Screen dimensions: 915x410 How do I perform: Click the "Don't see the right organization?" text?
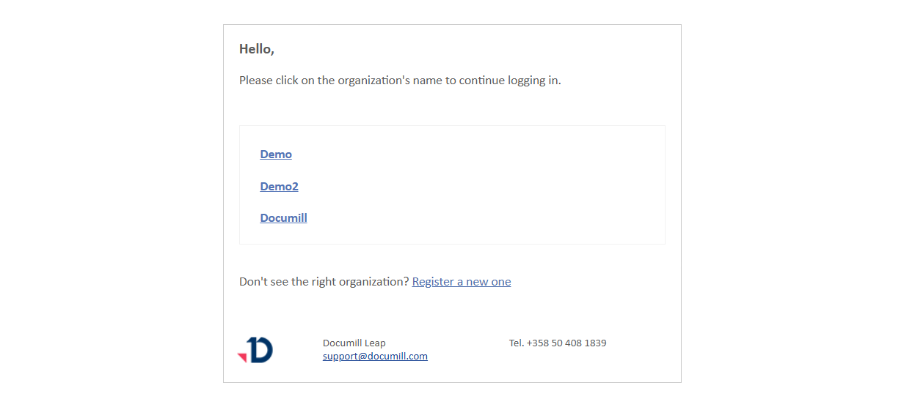[324, 282]
